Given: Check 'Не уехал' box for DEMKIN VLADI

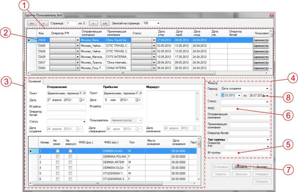Looking at the screenshot, I should tap(58, 151).
